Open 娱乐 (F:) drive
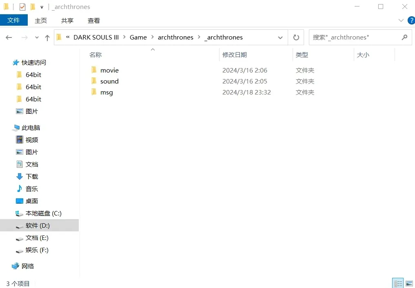Image resolution: width=415 pixels, height=288 pixels. coord(37,250)
